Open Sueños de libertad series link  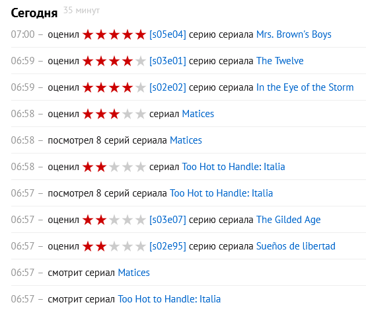(x=296, y=246)
